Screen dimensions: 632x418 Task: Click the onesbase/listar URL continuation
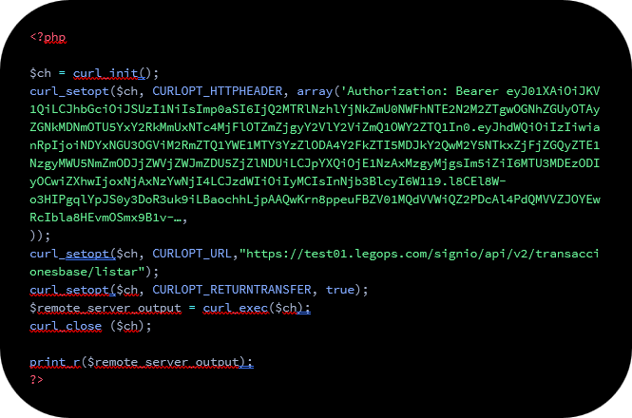(87, 272)
